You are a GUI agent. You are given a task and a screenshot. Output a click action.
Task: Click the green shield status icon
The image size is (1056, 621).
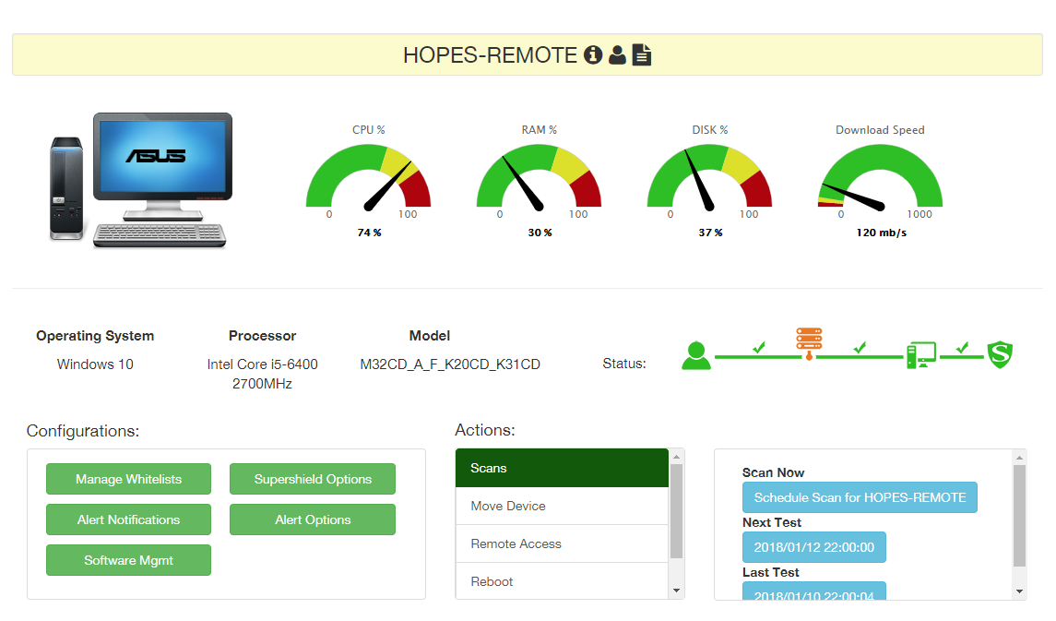tap(1001, 355)
